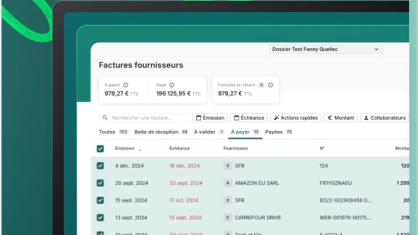Open the Émission date filter
The height and width of the screenshot is (235, 418).
point(210,118)
